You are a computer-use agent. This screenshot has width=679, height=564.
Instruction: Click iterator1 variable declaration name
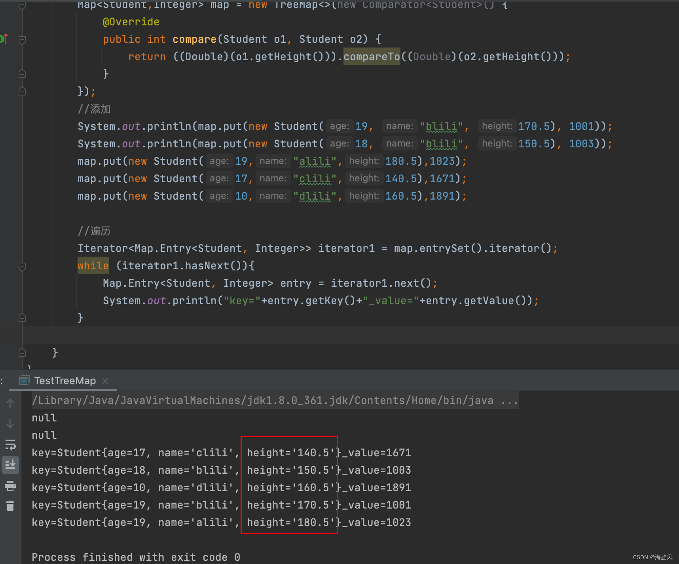tap(346, 248)
